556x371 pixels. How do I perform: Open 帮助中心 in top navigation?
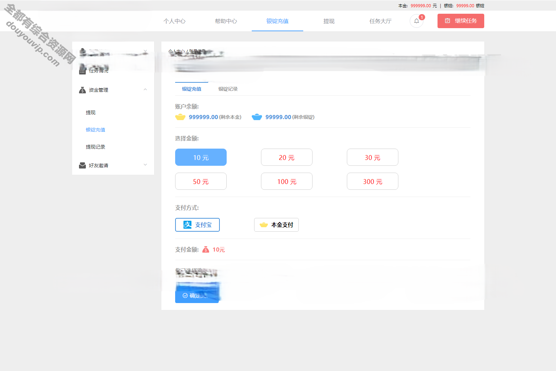(226, 21)
